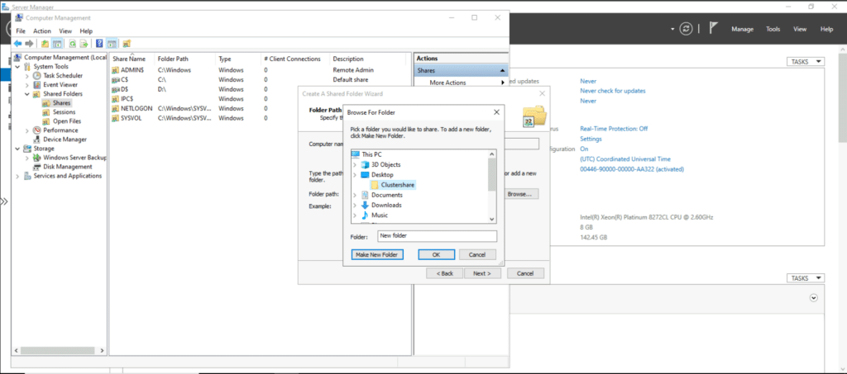Click the Server Manager refresh icon

pyautogui.click(x=686, y=29)
